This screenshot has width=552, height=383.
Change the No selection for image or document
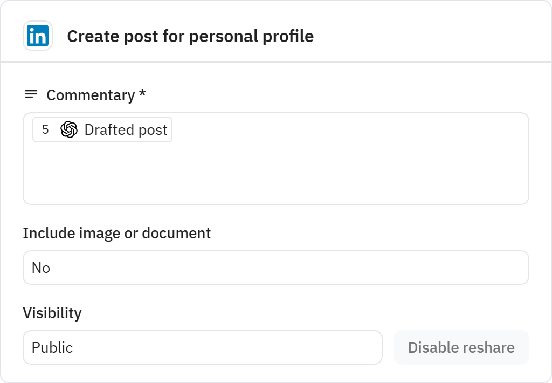tap(276, 268)
